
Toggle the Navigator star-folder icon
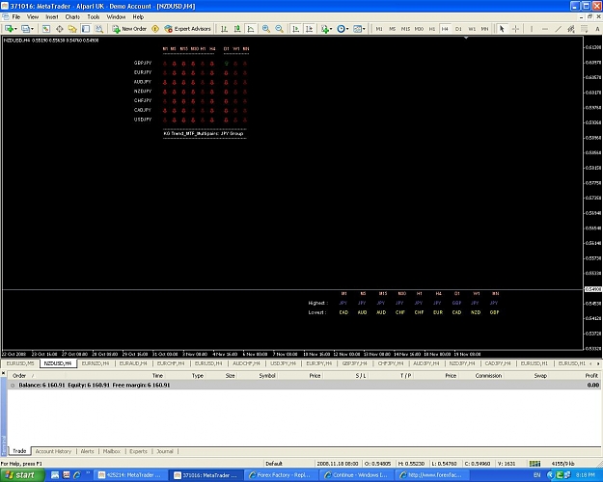pos(72,29)
